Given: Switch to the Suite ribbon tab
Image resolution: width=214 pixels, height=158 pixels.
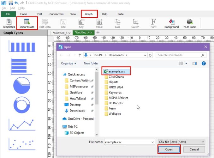Looking at the screenshot, I should coord(121,14).
